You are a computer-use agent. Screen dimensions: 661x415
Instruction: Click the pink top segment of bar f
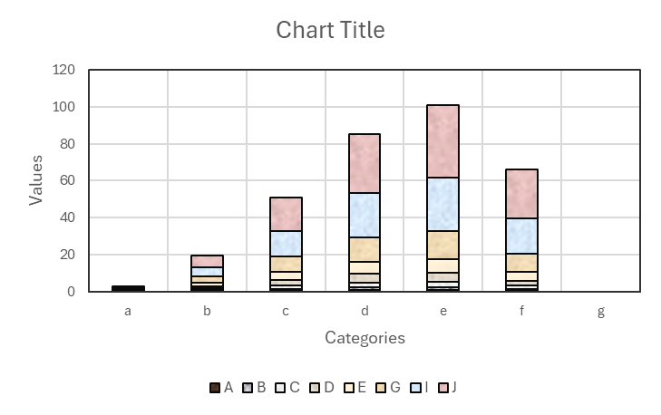click(521, 193)
